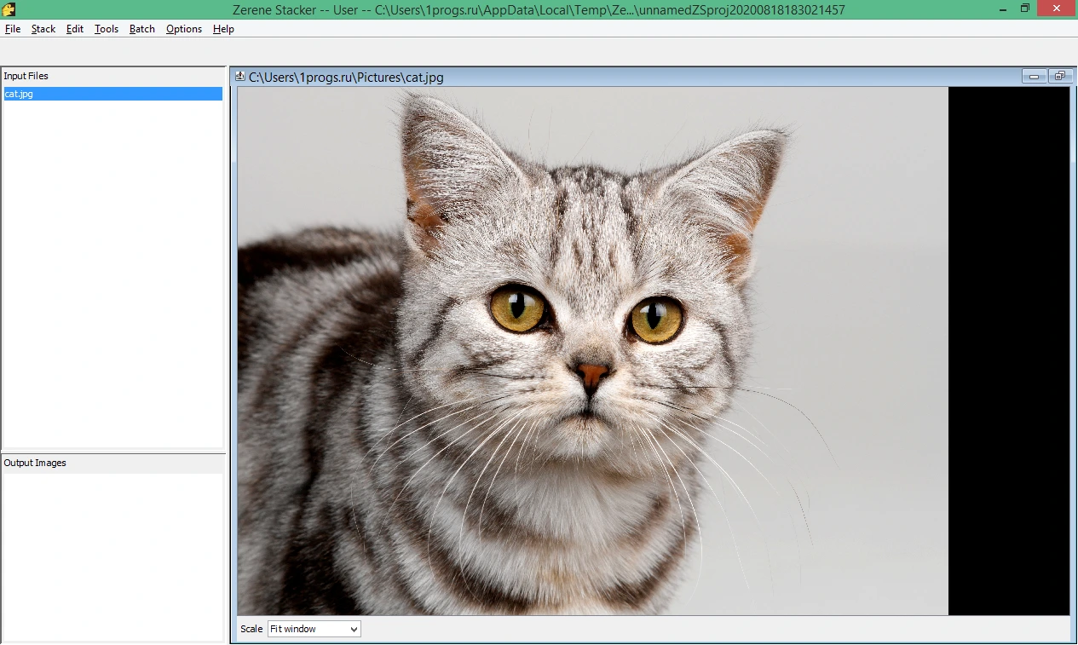
Task: Open the Batch menu
Action: click(x=142, y=29)
